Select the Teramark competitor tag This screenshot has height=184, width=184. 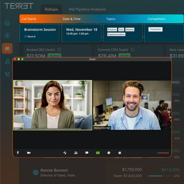coord(155,29)
